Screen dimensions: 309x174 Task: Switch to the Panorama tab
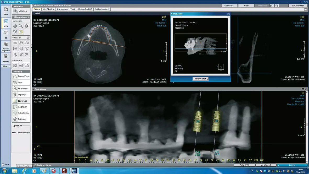click(62, 9)
